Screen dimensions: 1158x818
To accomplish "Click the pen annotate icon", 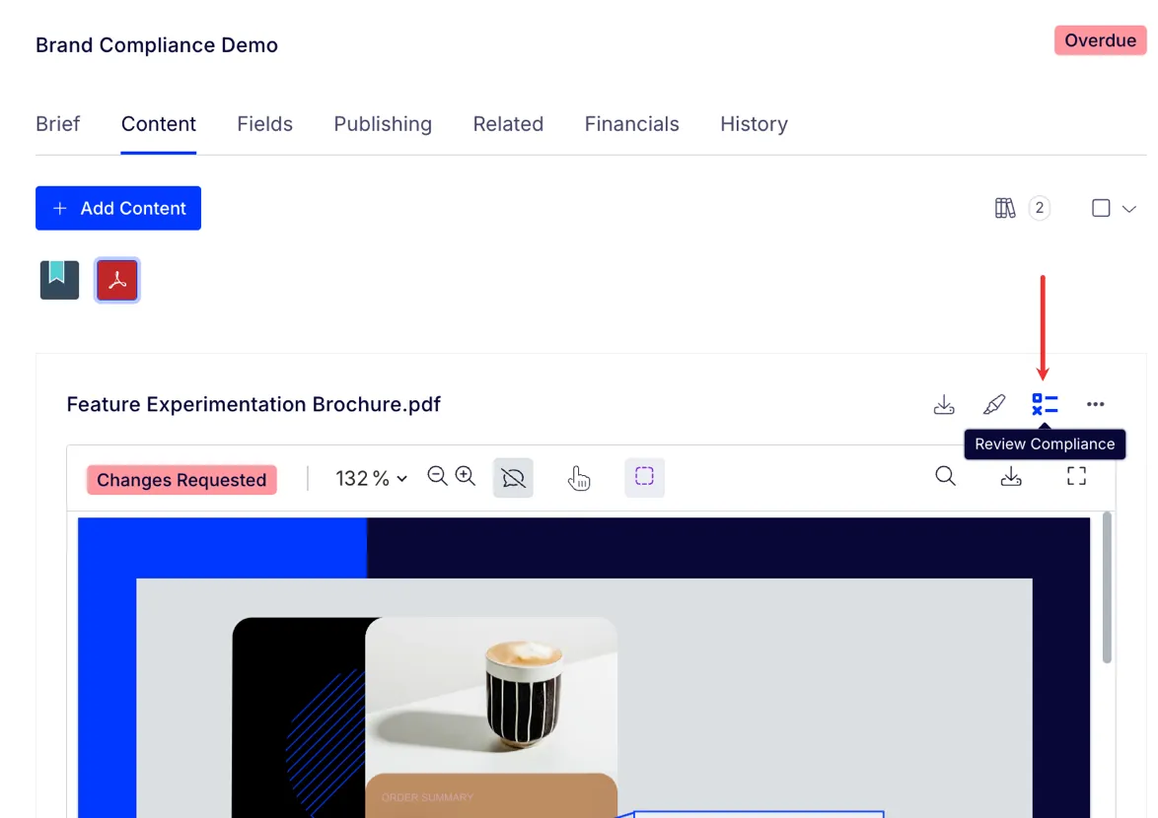I will coord(994,404).
